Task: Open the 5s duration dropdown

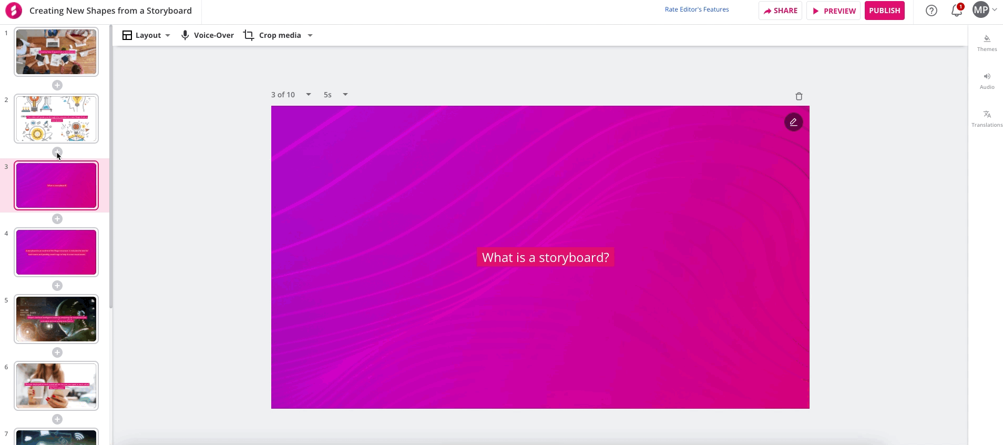Action: pyautogui.click(x=335, y=95)
